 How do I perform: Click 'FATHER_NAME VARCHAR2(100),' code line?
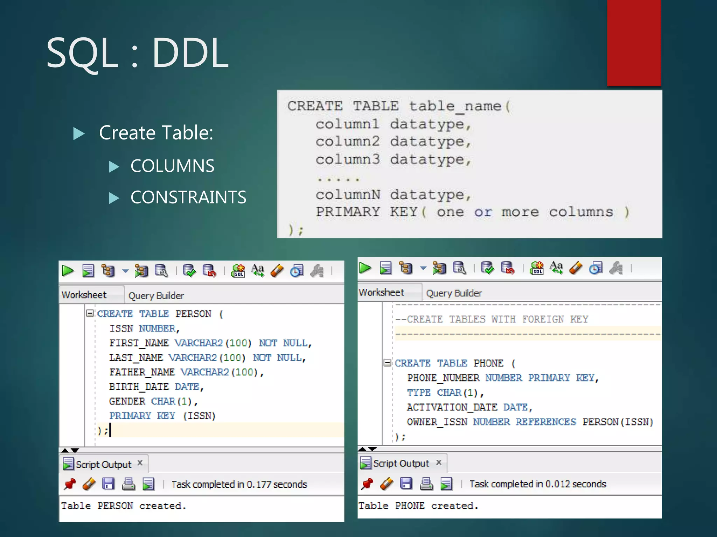click(186, 372)
